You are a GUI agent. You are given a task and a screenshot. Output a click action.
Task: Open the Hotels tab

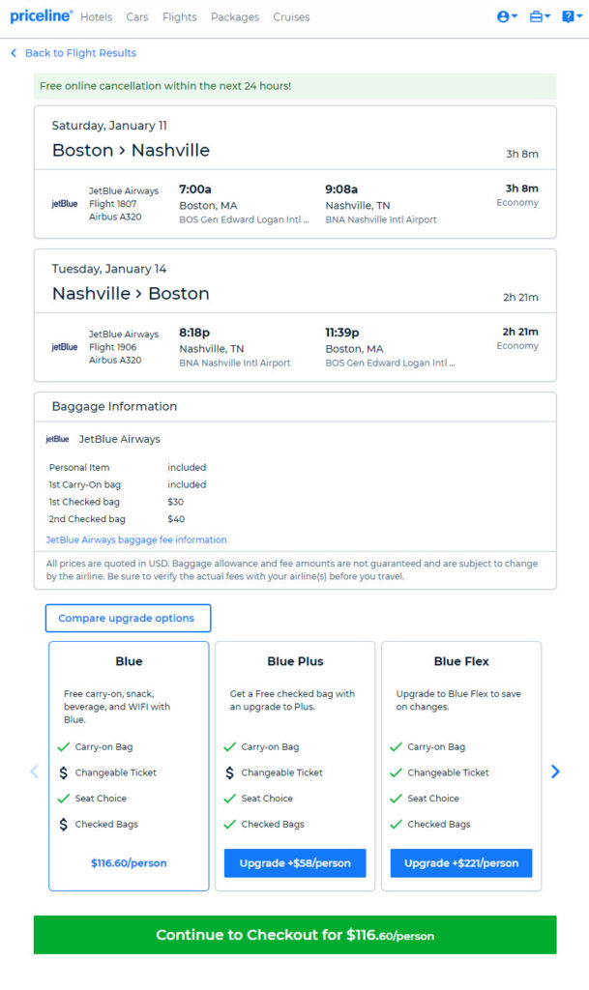(96, 17)
